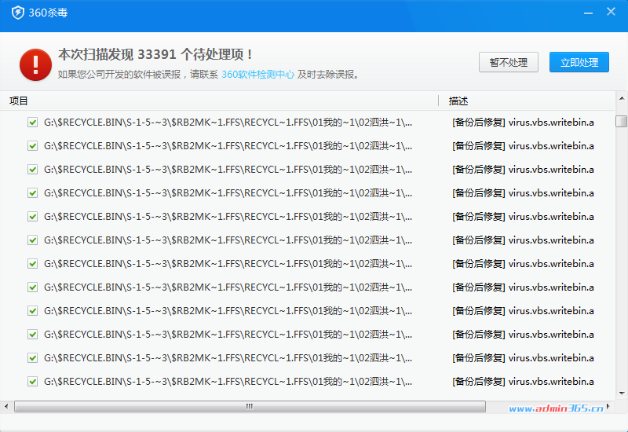Select the last visible row's G:\$RECYCLE.BIN path
The width and height of the screenshot is (628, 432).
pyautogui.click(x=228, y=382)
